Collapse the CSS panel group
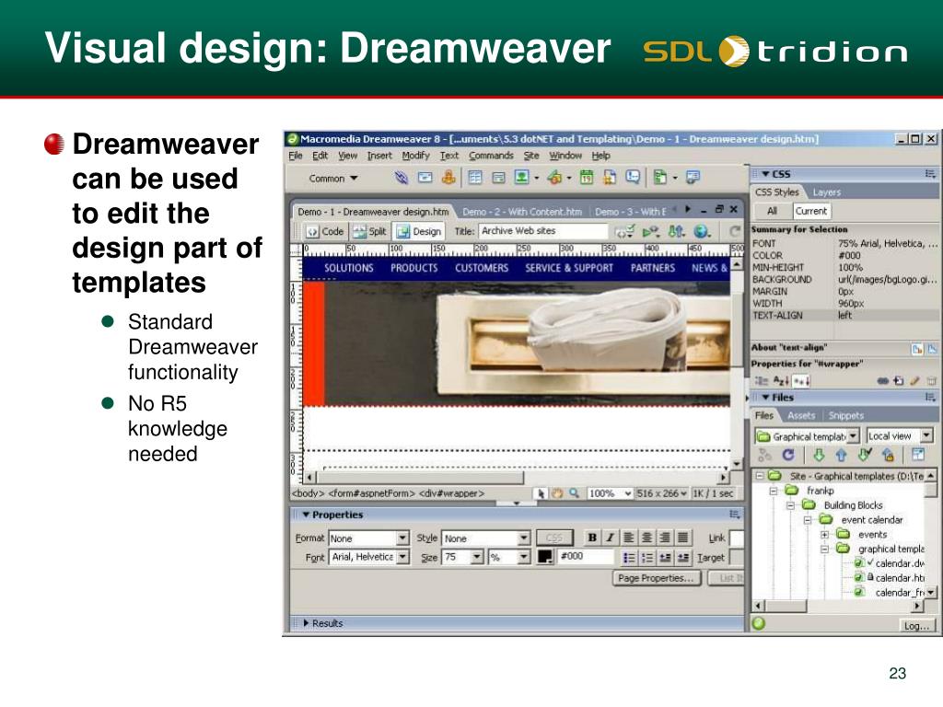 pos(765,174)
